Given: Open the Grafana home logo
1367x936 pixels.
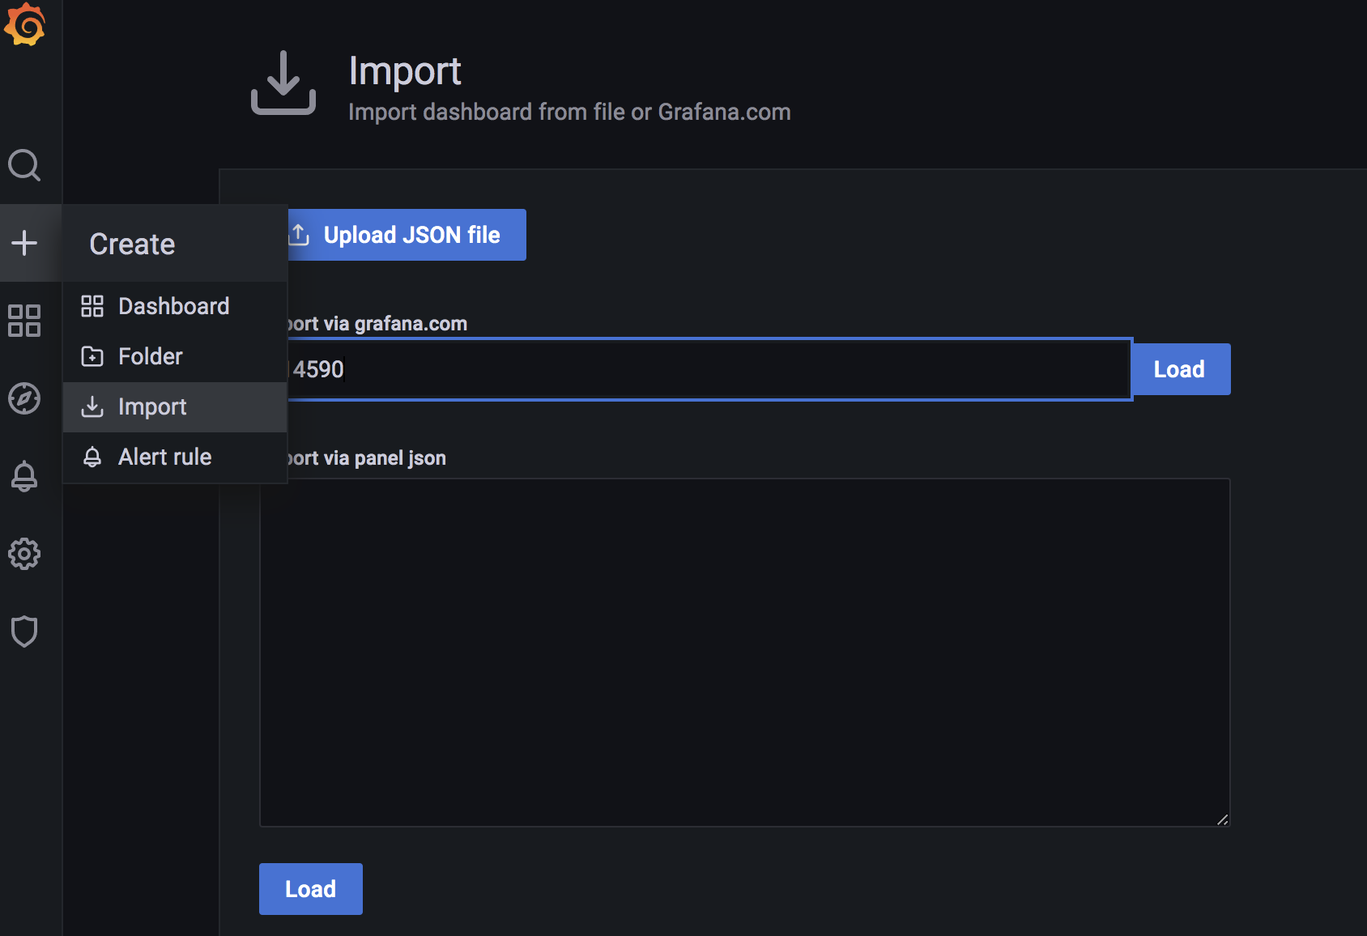Looking at the screenshot, I should [24, 24].
